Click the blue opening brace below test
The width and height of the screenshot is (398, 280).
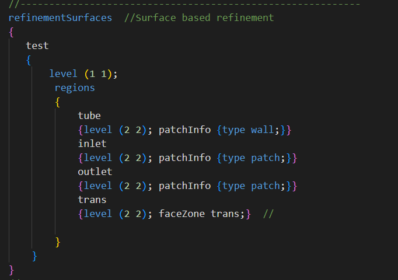click(29, 60)
